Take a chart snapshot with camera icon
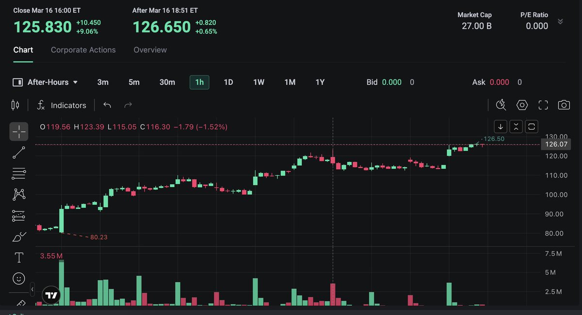The height and width of the screenshot is (315, 582). click(564, 105)
